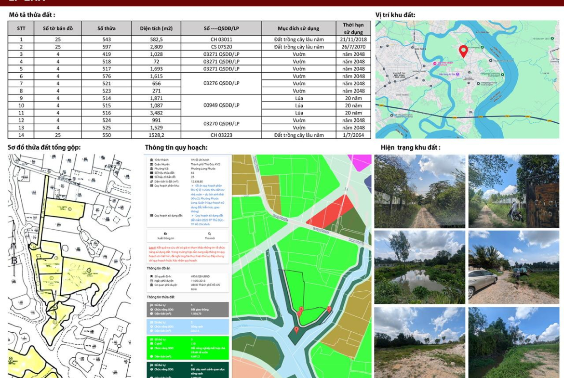Click the Diện tích (m2) column header
564x378 pixels.
point(156,28)
